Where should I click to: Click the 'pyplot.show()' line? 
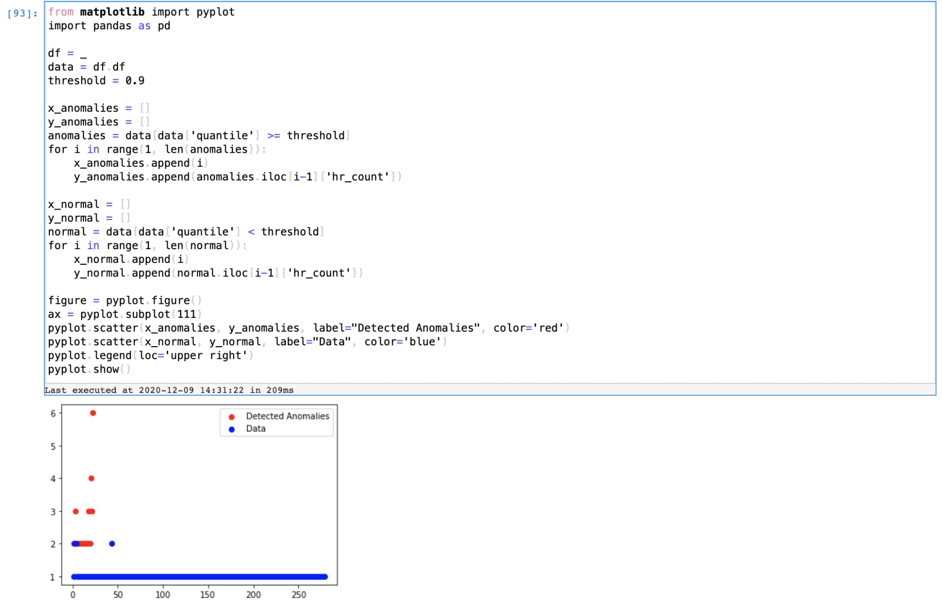(90, 369)
